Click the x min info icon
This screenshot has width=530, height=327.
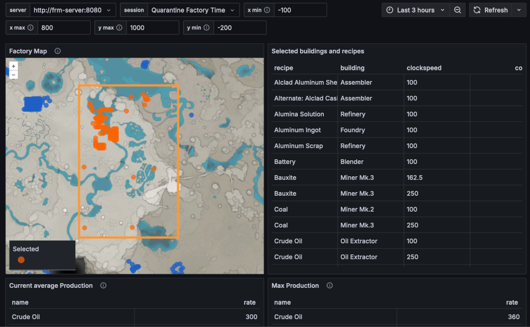267,10
